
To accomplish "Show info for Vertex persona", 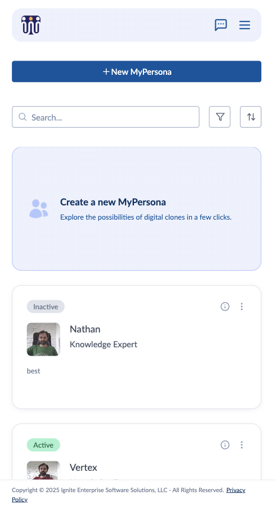I will pyautogui.click(x=225, y=445).
